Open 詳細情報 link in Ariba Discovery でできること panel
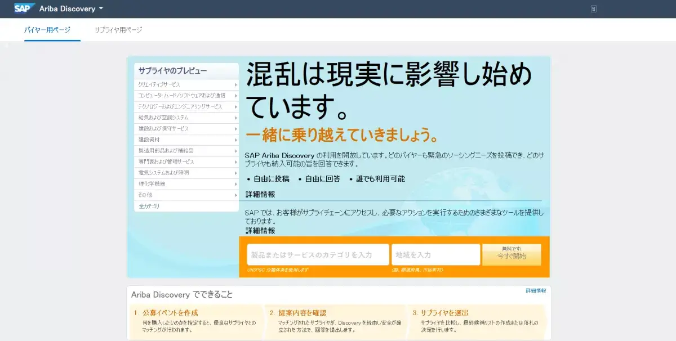The height and width of the screenshot is (341, 676). point(536,291)
